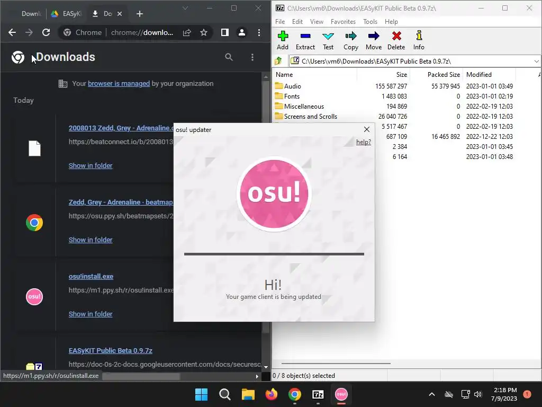Open 7-Zip Help menu
The height and width of the screenshot is (407, 542).
coord(391,21)
